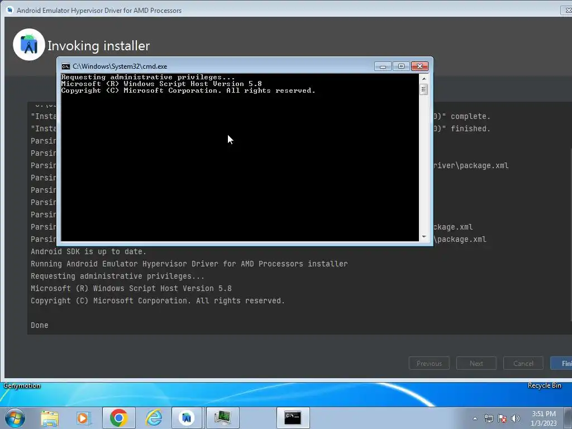Maximize the cmd.exe window

pyautogui.click(x=401, y=66)
